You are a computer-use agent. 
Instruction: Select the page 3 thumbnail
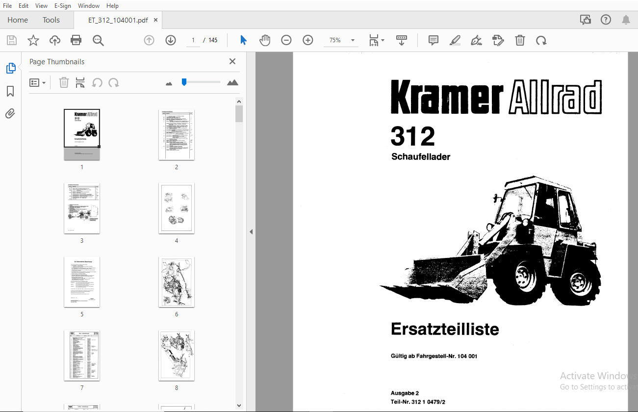82,208
